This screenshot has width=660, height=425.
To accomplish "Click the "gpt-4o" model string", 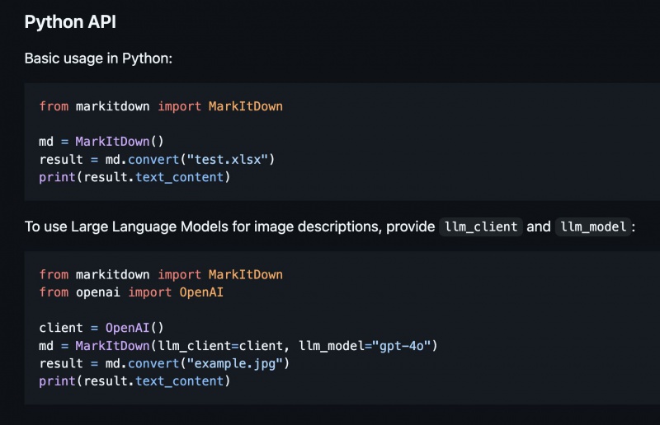I will 406,345.
